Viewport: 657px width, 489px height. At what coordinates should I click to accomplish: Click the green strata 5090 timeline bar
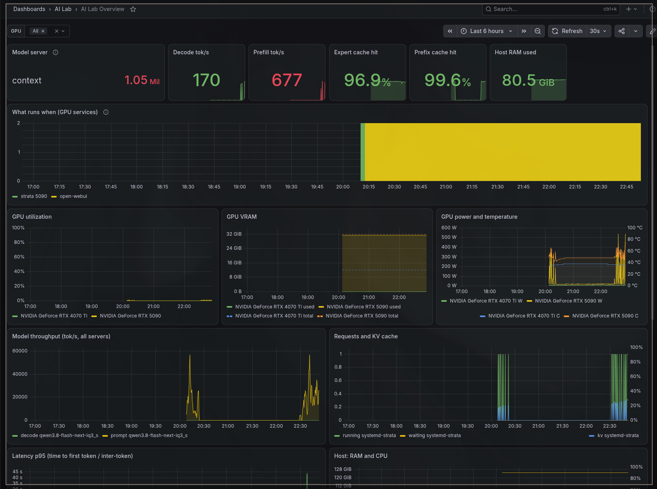click(363, 152)
